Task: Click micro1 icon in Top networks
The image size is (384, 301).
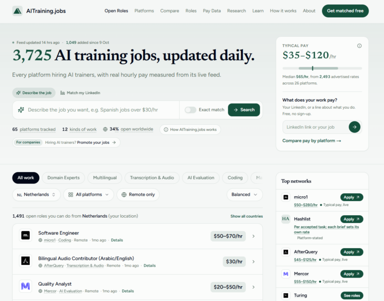Action: (x=286, y=197)
